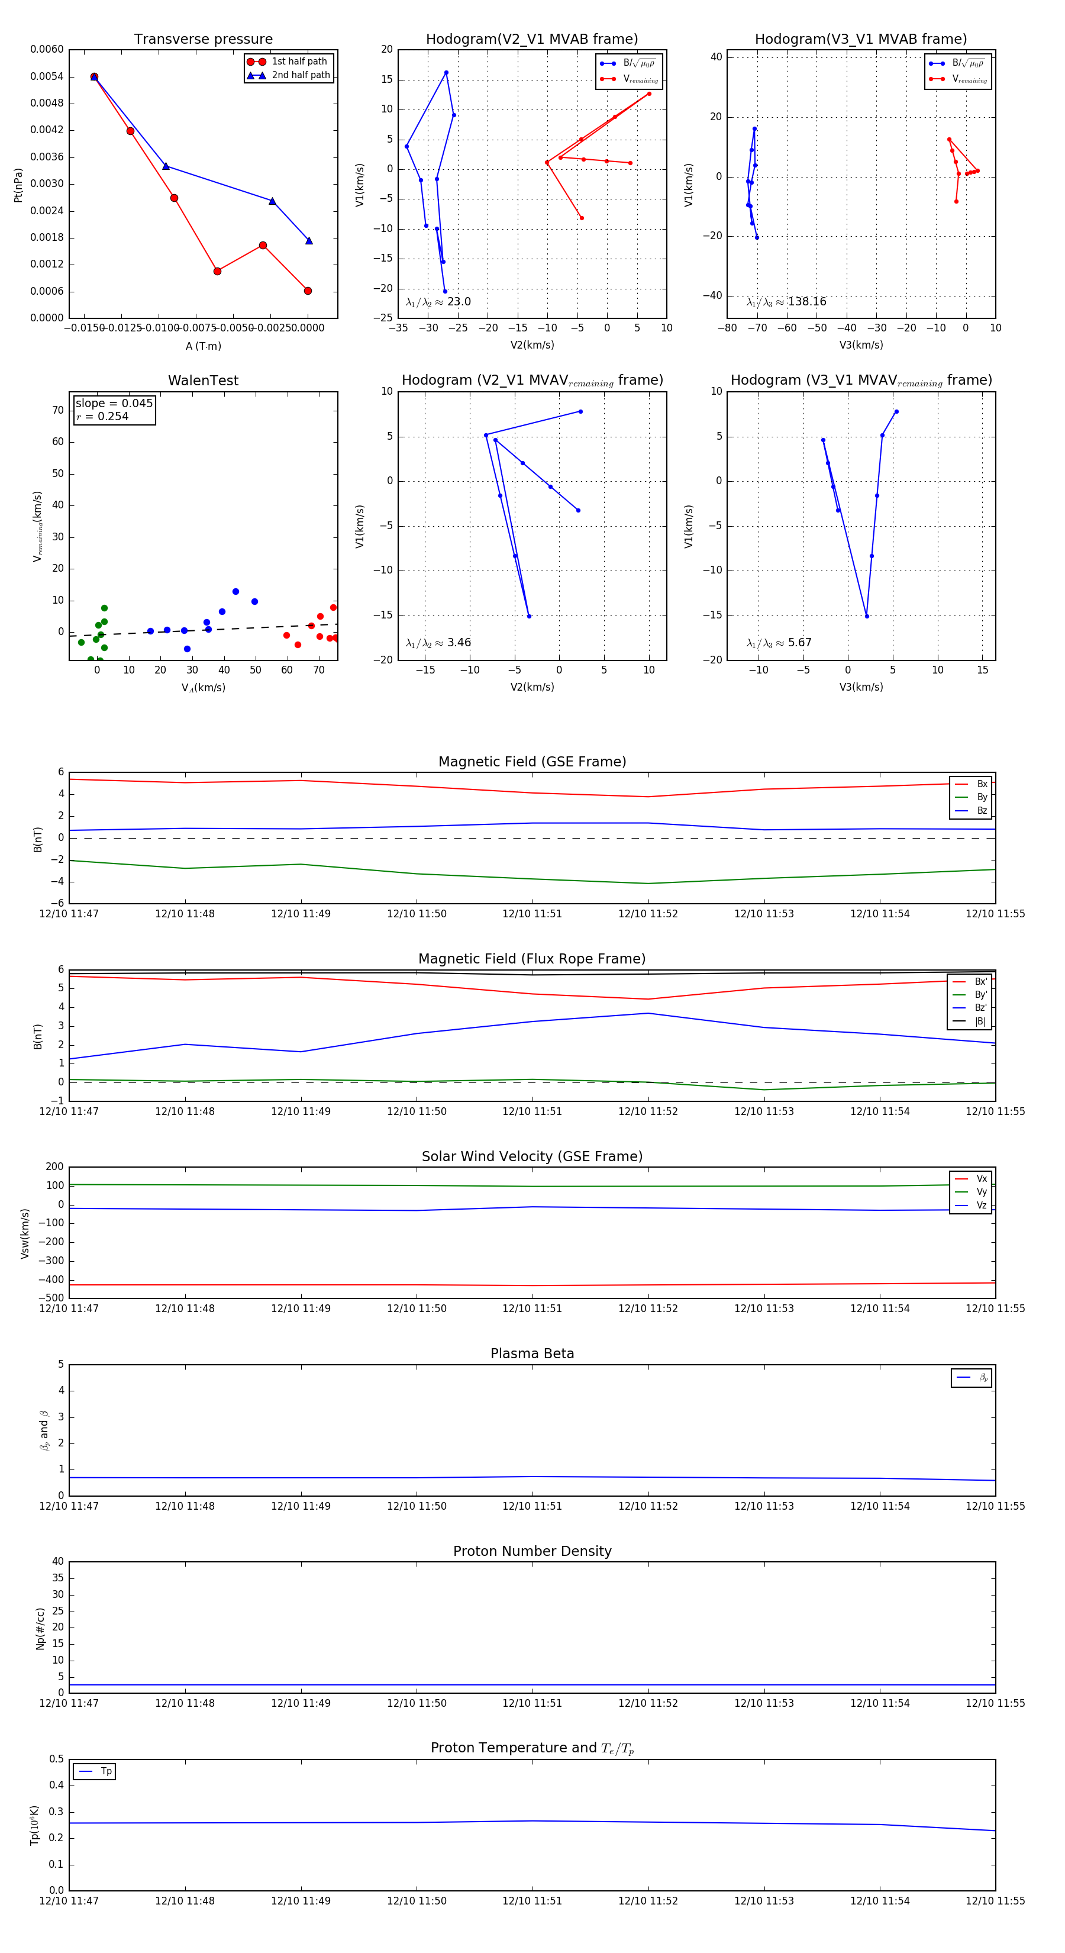Viewport: 1065px width, 1953px height.
Task: Click the "Pt(nPa)" y-axis label
Action: pos(18,184)
